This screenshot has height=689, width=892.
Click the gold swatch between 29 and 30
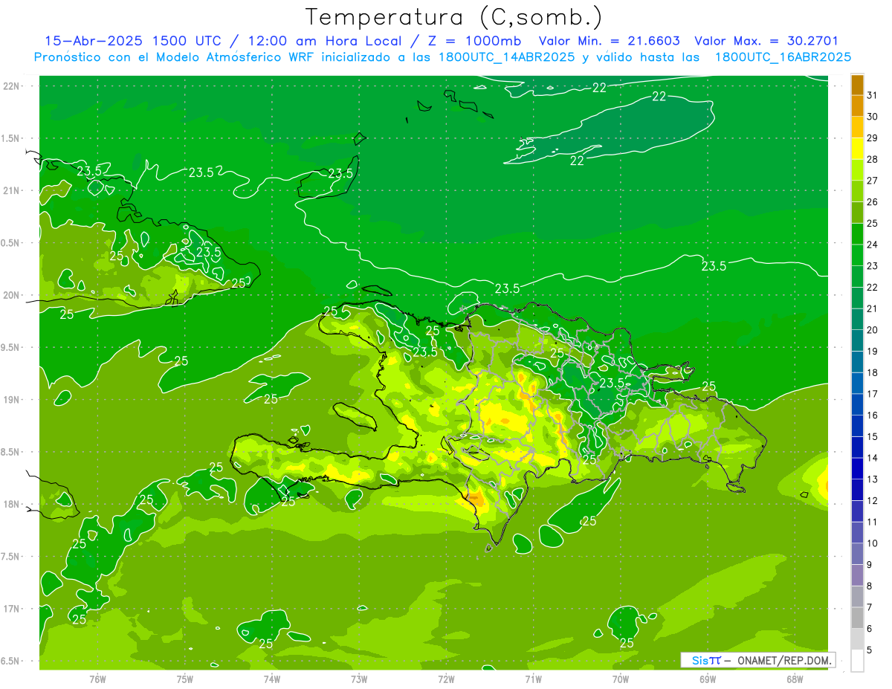point(857,128)
